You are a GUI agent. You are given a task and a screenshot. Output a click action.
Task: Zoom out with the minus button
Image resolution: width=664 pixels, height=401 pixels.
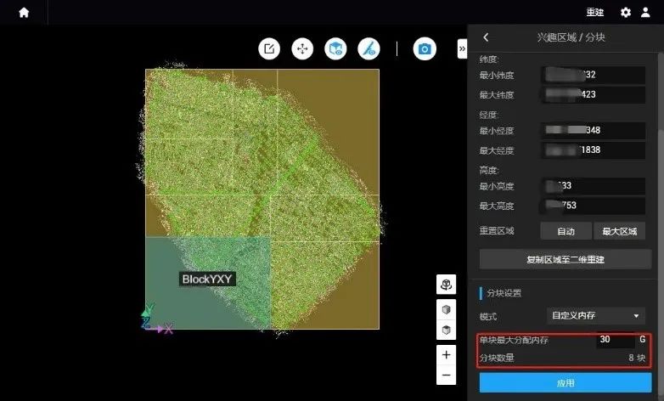click(447, 375)
